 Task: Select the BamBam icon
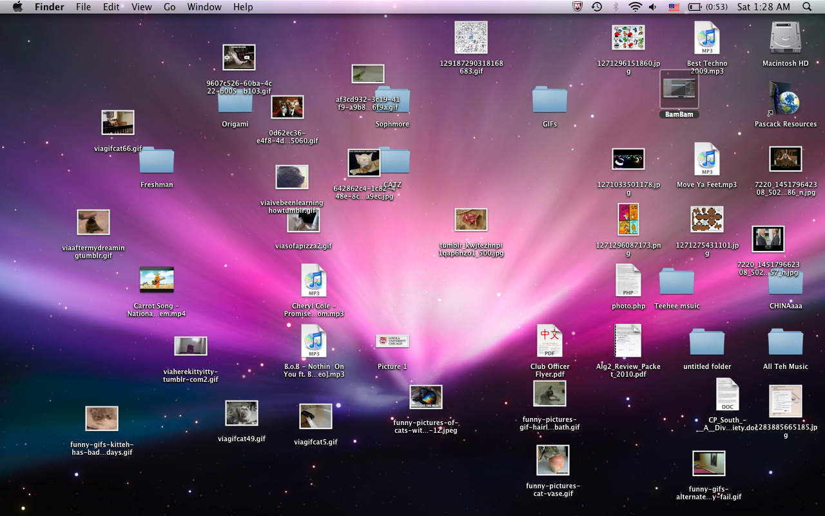point(679,90)
